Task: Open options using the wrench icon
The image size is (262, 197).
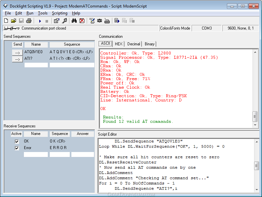Action: point(64,21)
